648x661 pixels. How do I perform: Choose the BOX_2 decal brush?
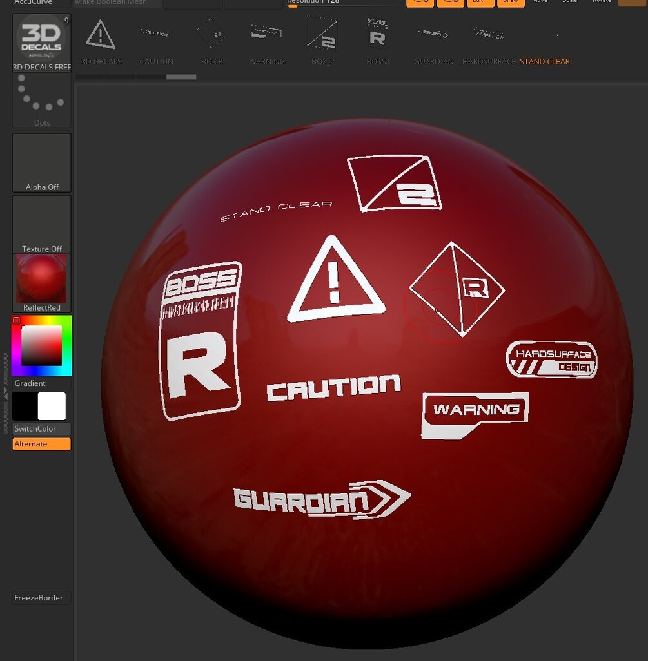(323, 41)
